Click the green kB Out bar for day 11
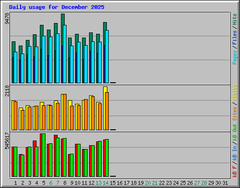The width and height of the screenshot is (240, 188). pos(86,163)
